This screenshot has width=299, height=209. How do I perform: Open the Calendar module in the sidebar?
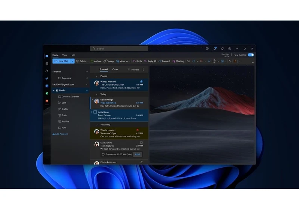coord(47,63)
